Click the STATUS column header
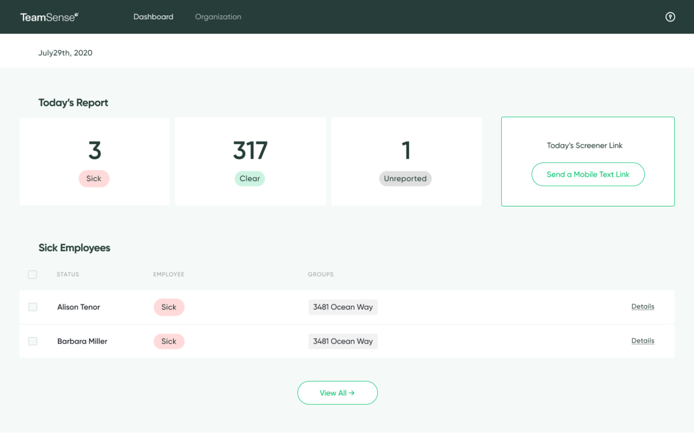Viewport: 694px width, 434px height. click(x=68, y=274)
